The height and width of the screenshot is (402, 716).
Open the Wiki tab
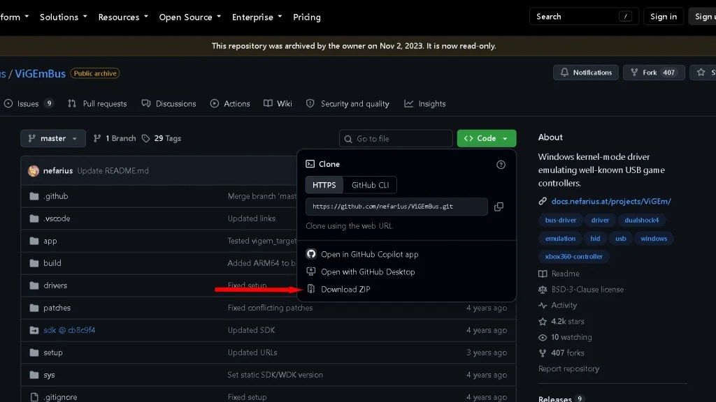pyautogui.click(x=278, y=103)
